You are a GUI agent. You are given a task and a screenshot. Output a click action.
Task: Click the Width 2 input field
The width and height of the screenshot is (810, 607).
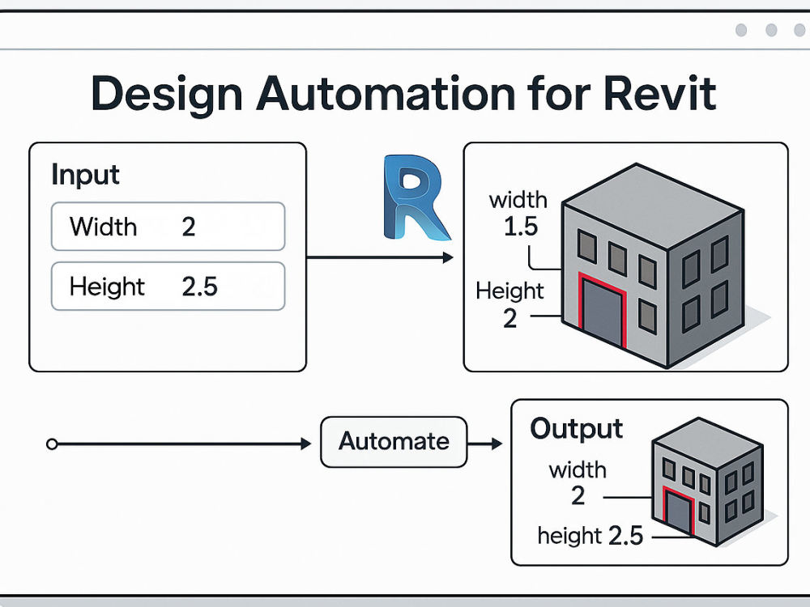pyautogui.click(x=168, y=227)
